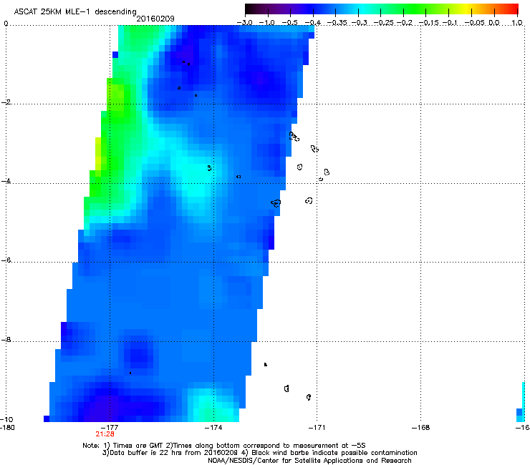Viewport: 530px width, 465px height.
Task: Click the latitude label 0 on the axis
Action: (6, 24)
